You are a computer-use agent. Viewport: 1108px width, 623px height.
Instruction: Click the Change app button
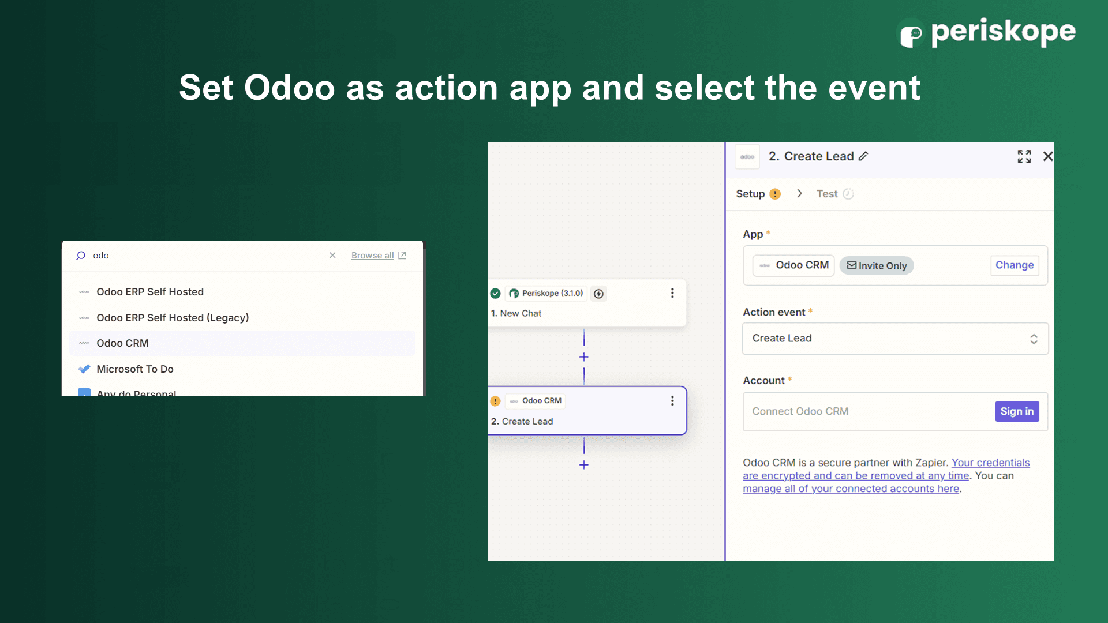tap(1014, 265)
